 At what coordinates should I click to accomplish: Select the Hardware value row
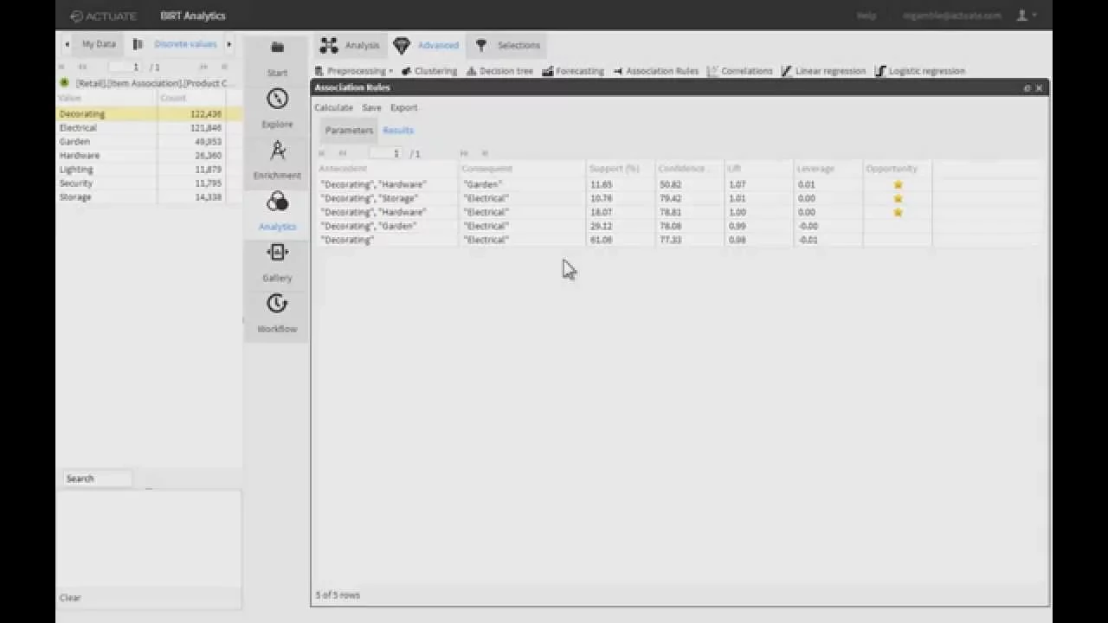click(149, 156)
